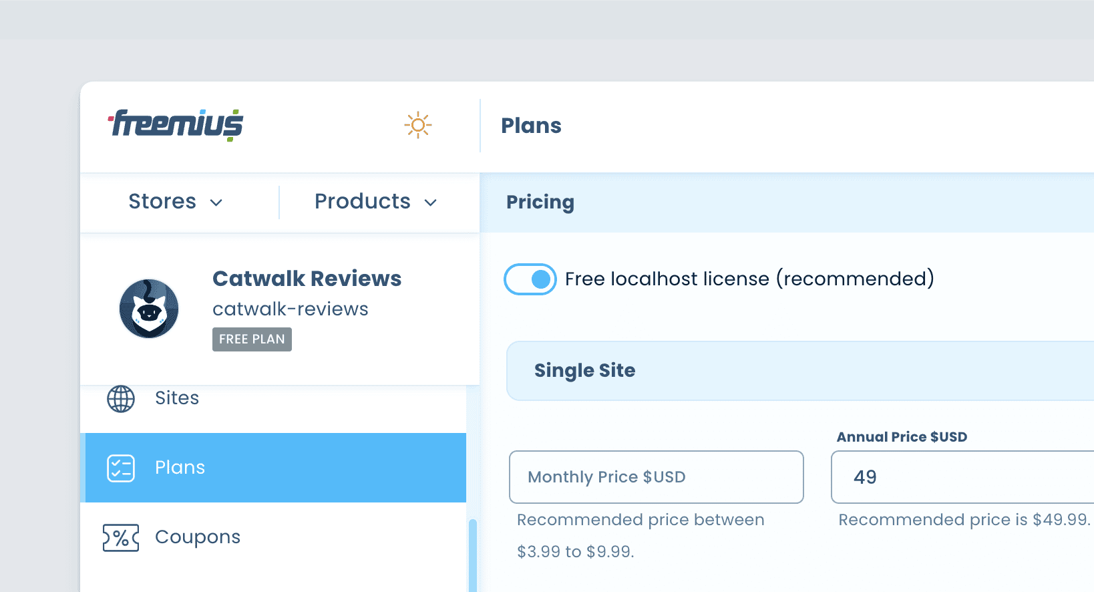Select Plans in the sidebar
1094x592 pixels.
(x=273, y=468)
